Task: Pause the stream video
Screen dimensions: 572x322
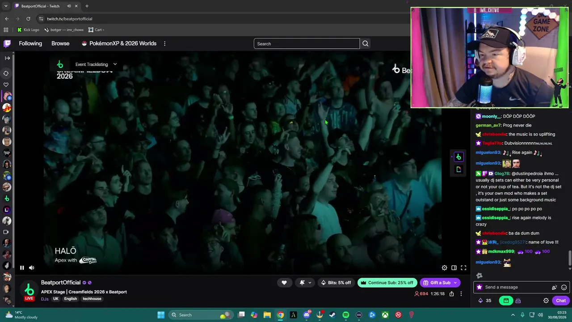Action: (22, 268)
